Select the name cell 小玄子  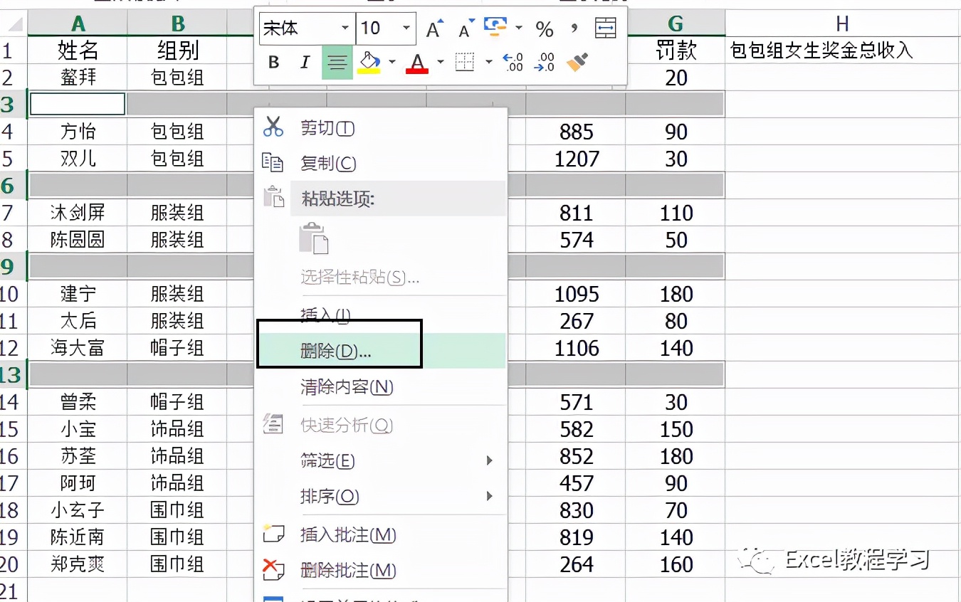click(78, 510)
